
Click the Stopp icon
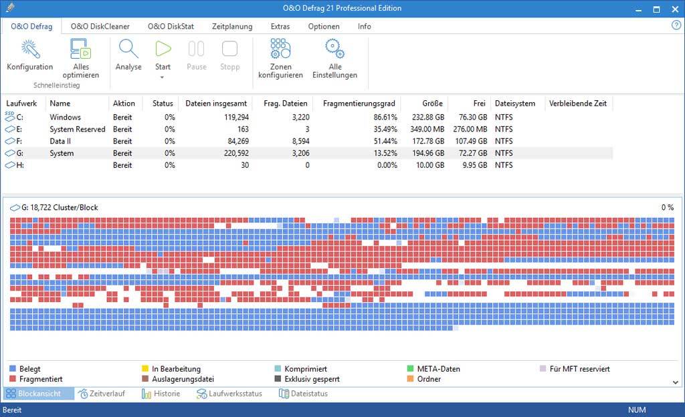(230, 49)
